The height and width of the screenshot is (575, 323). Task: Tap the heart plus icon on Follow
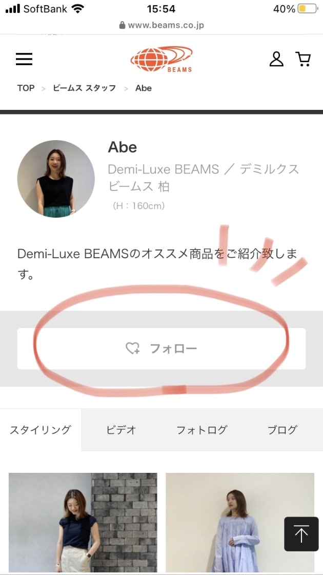pyautogui.click(x=132, y=349)
